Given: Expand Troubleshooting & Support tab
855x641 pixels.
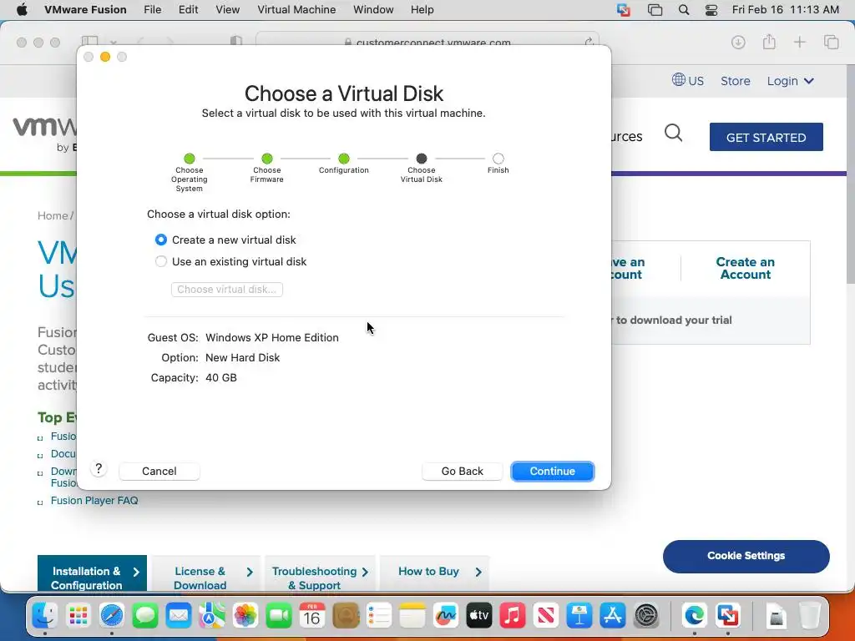Looking at the screenshot, I should pos(320,574).
